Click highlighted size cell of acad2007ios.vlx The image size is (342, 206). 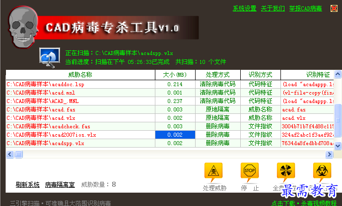pyautogui.click(x=175, y=135)
